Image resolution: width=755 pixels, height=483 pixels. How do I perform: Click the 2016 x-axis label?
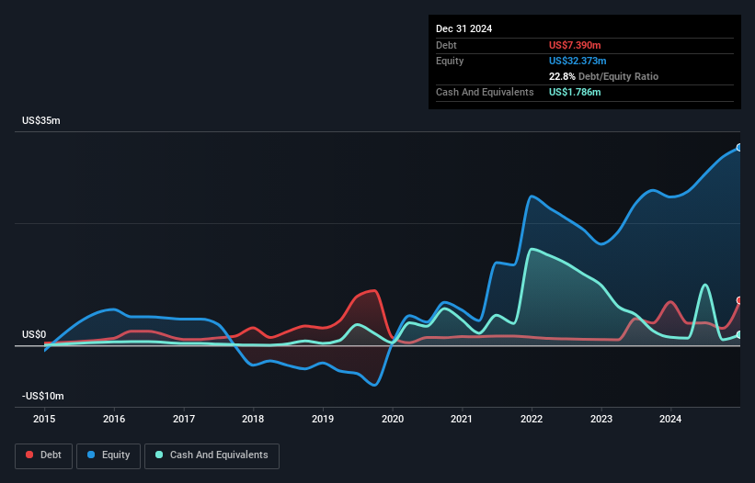114,419
